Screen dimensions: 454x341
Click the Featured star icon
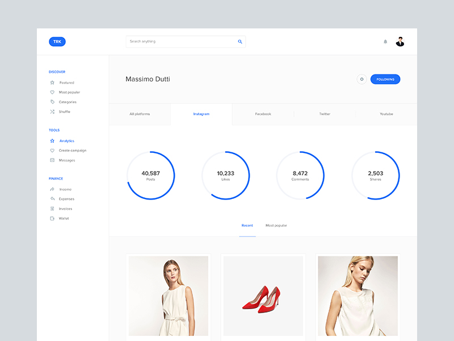point(52,82)
